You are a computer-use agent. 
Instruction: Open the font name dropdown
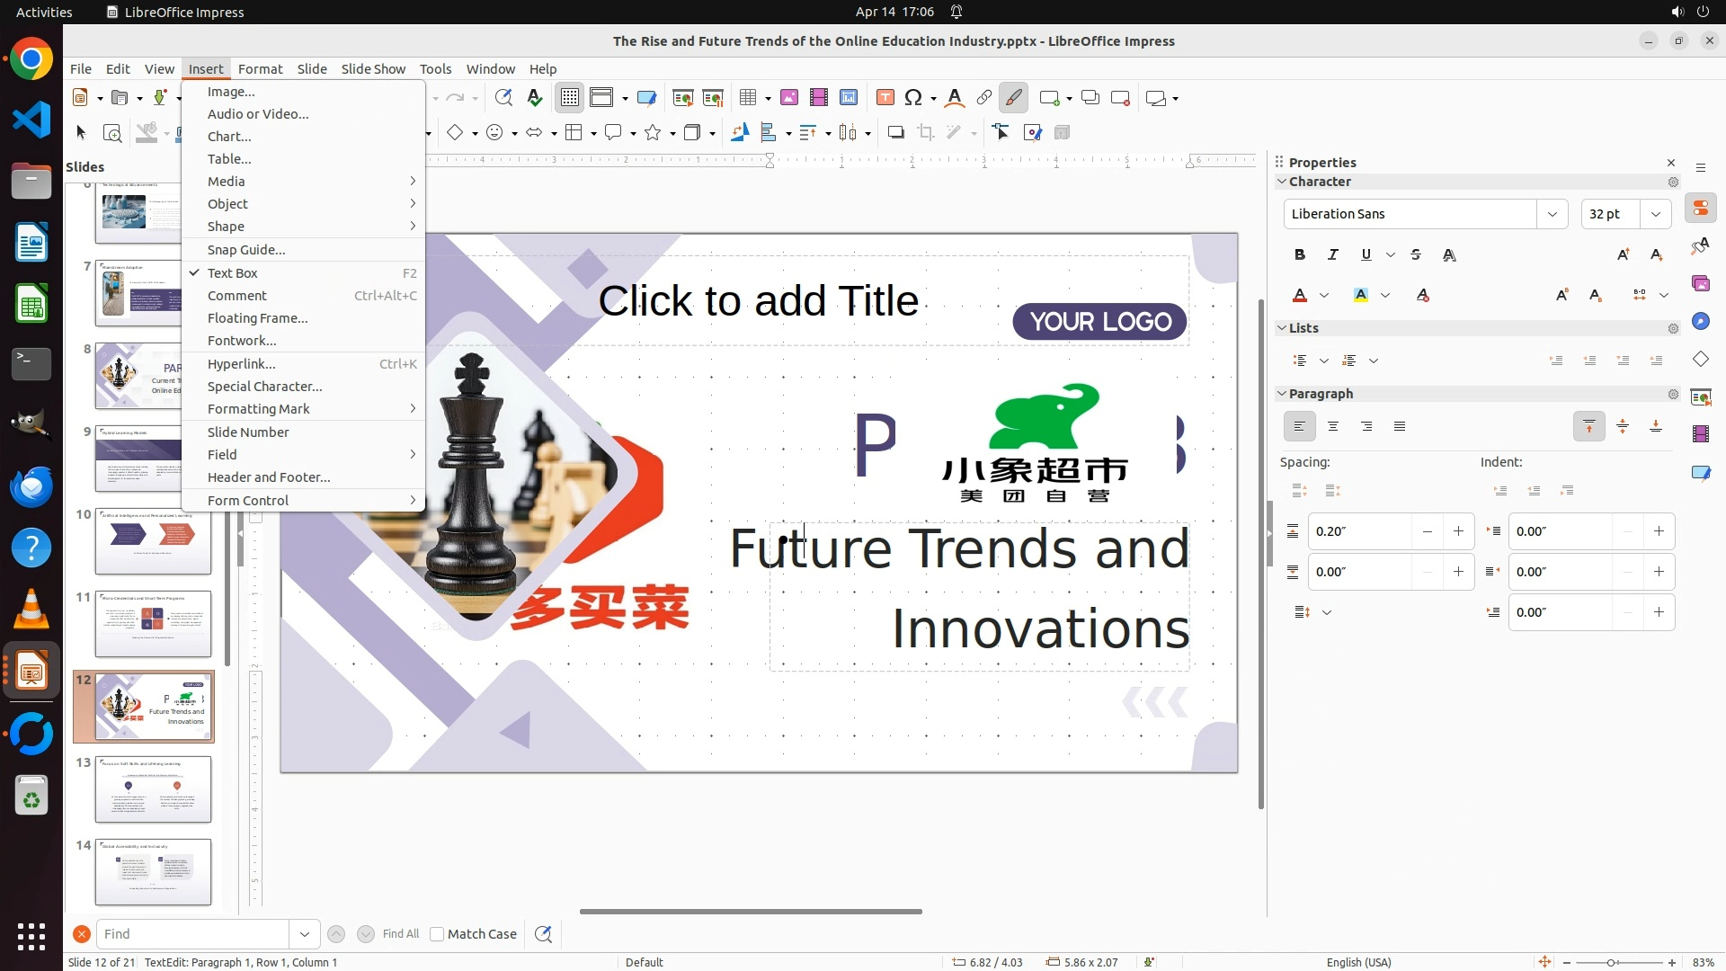click(x=1552, y=214)
